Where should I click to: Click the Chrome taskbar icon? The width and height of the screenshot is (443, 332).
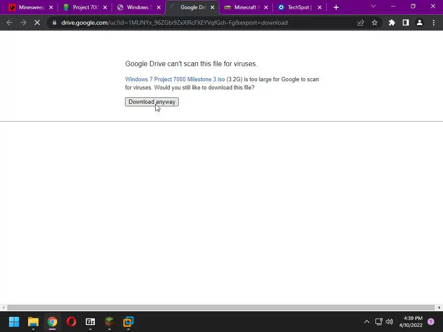pos(52,322)
